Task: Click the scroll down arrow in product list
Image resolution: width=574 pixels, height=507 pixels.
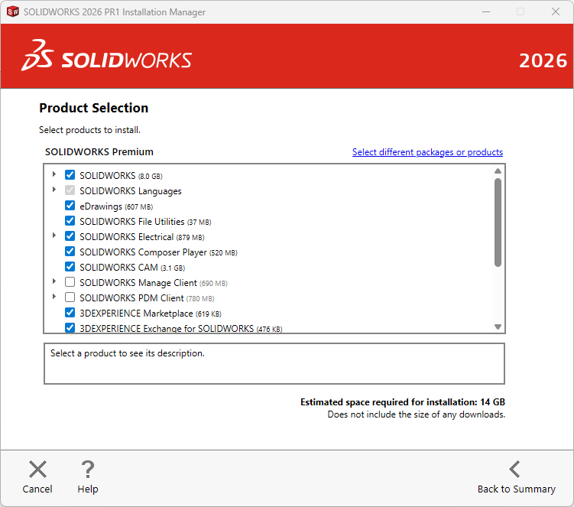Action: point(498,327)
